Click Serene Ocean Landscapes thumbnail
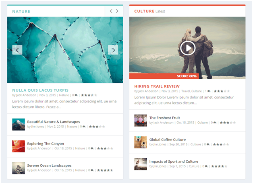 pos(19,168)
